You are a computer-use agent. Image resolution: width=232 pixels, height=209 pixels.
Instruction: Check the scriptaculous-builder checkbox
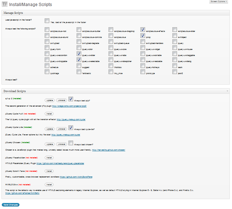(79, 29)
